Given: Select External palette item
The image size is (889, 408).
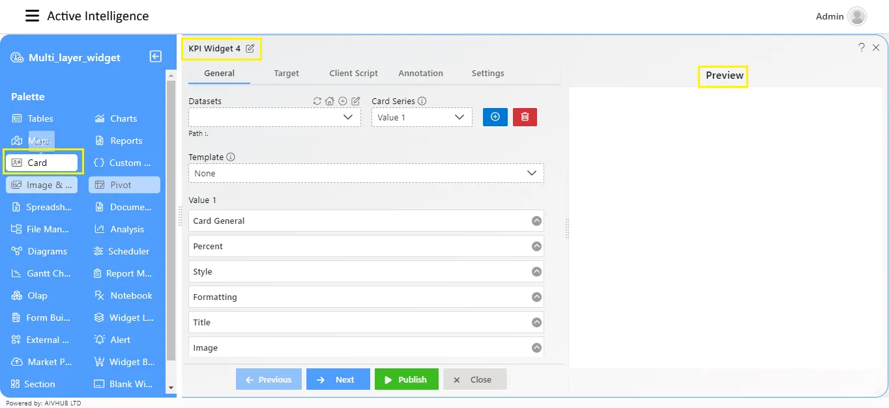Looking at the screenshot, I should (x=40, y=340).
